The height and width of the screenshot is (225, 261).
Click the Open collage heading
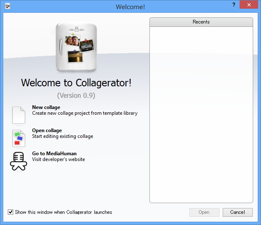click(x=47, y=130)
